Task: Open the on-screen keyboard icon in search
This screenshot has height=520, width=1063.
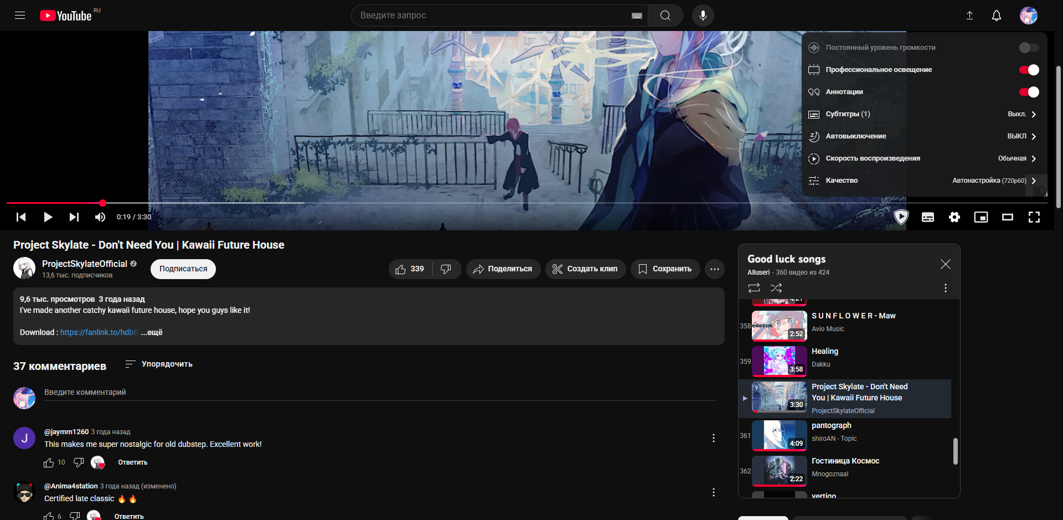Action: point(637,16)
